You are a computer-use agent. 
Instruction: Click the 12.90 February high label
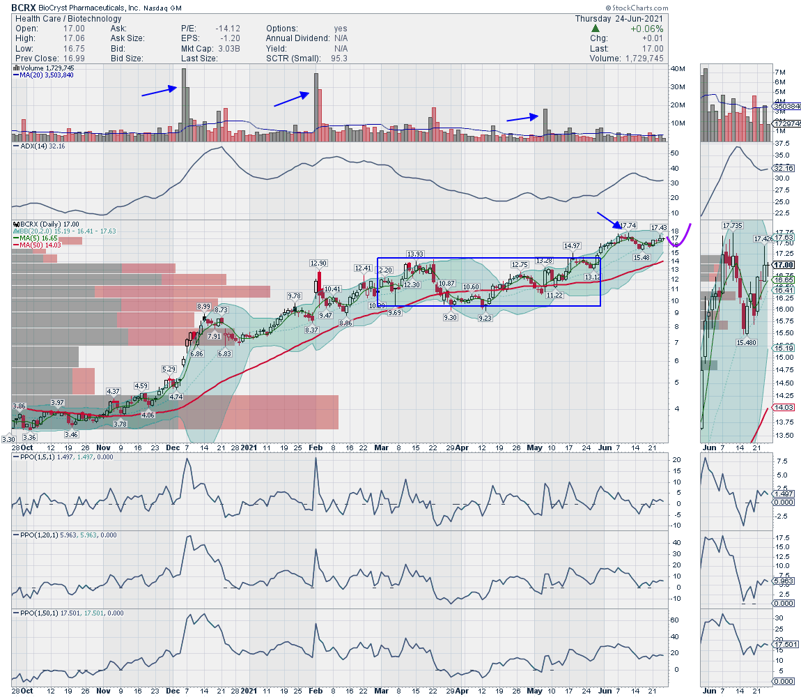(x=318, y=263)
